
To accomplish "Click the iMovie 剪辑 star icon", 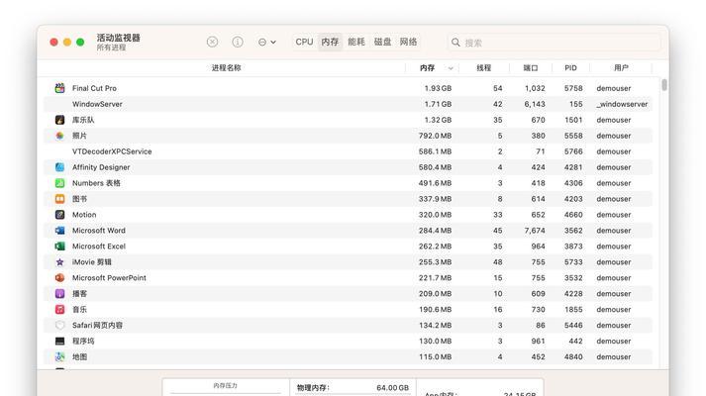I will pos(59,262).
